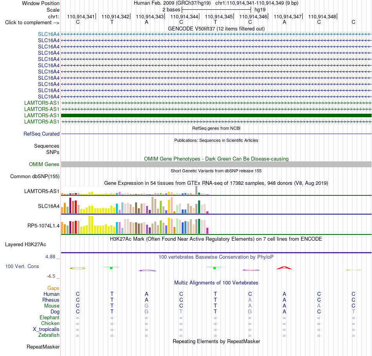Click 'Click to complement -->' to complement bases
The height and width of the screenshot is (356, 372).
pyautogui.click(x=32, y=23)
